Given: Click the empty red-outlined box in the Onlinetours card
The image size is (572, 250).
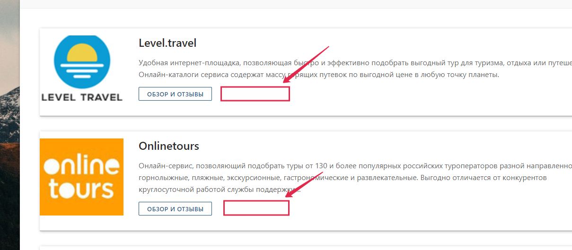Looking at the screenshot, I should tap(256, 208).
